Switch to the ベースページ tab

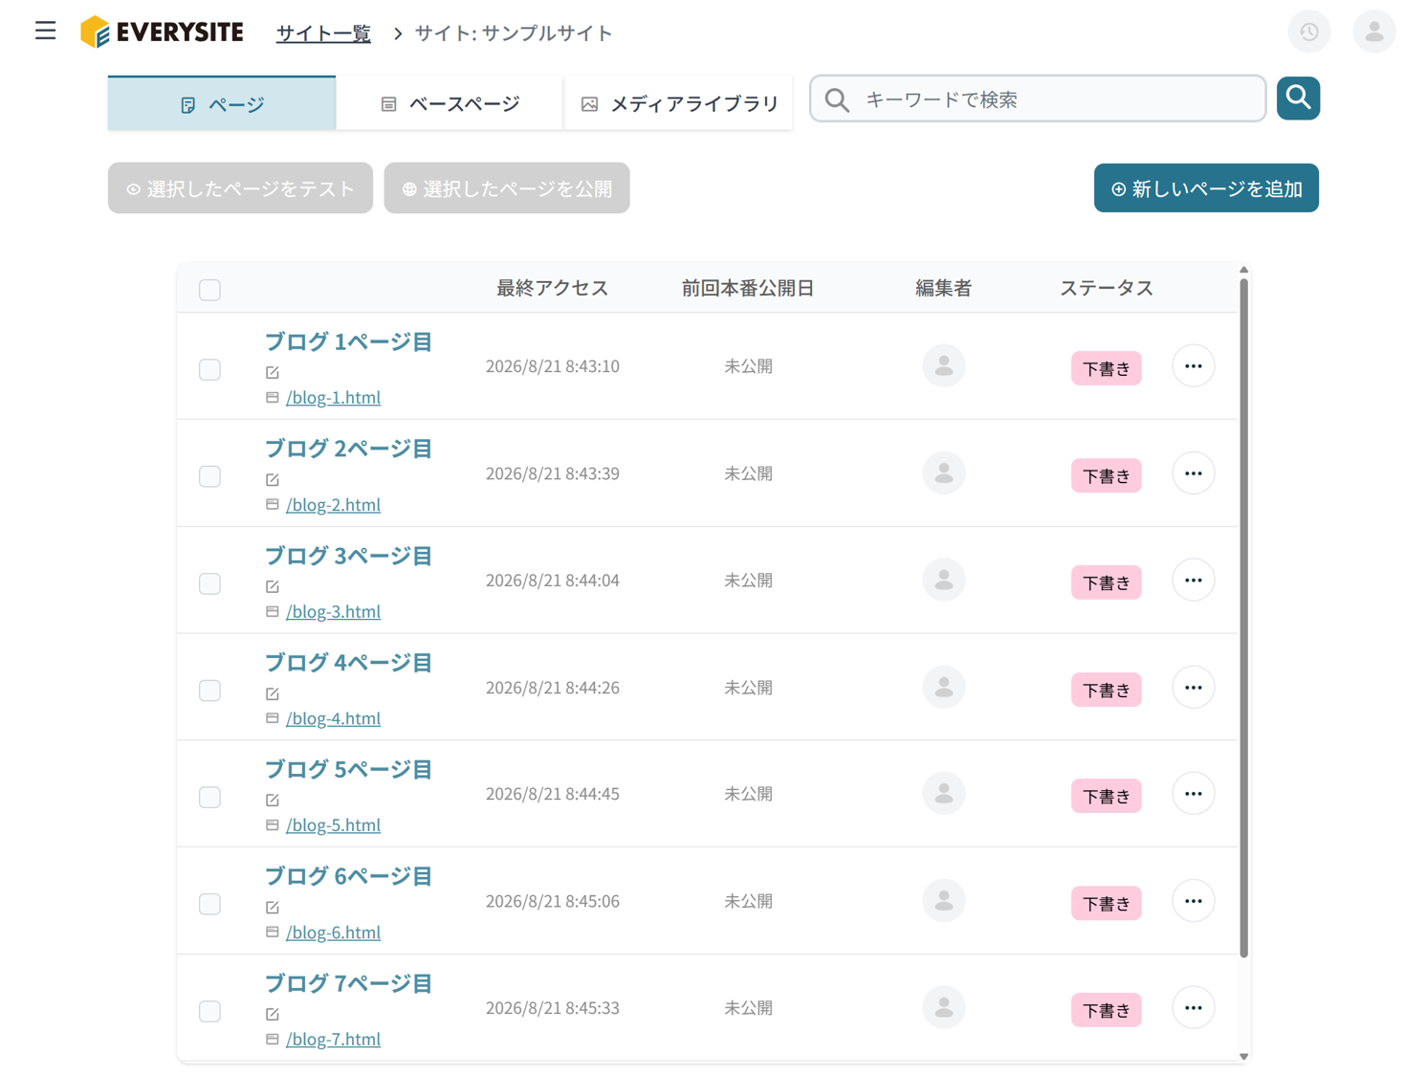click(x=450, y=103)
